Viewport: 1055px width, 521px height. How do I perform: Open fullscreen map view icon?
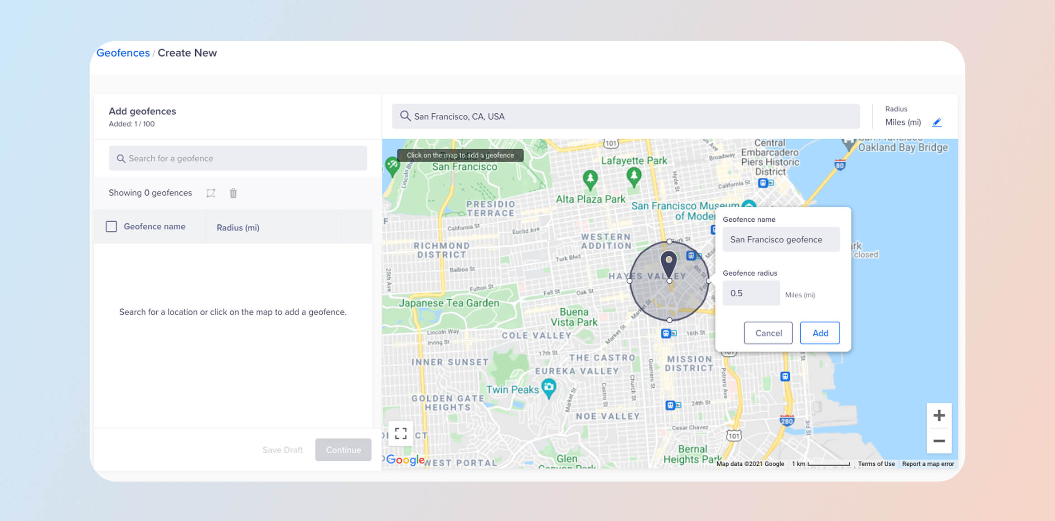(401, 434)
